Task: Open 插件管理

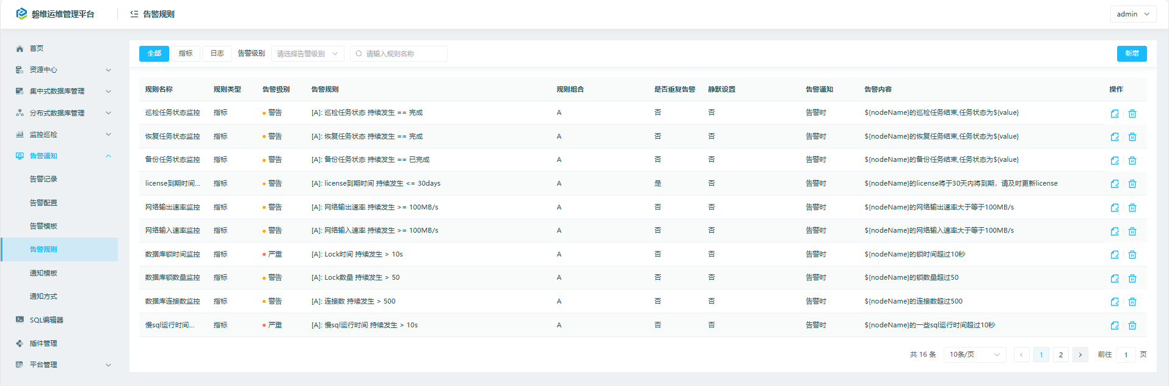Action: pyautogui.click(x=59, y=343)
